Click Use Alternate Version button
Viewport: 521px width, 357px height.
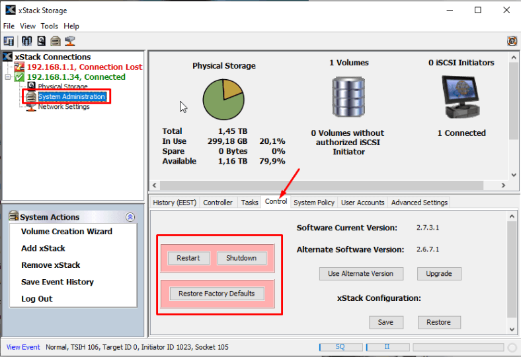361,273
